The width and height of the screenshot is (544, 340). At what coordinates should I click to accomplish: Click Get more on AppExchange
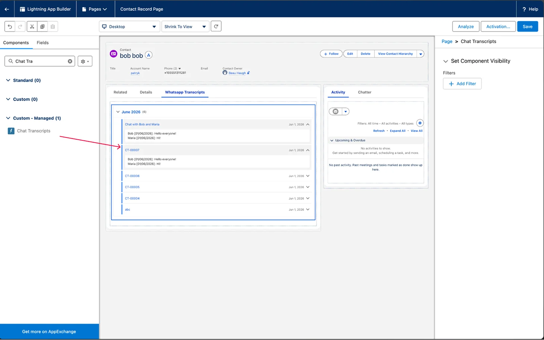[49, 331]
